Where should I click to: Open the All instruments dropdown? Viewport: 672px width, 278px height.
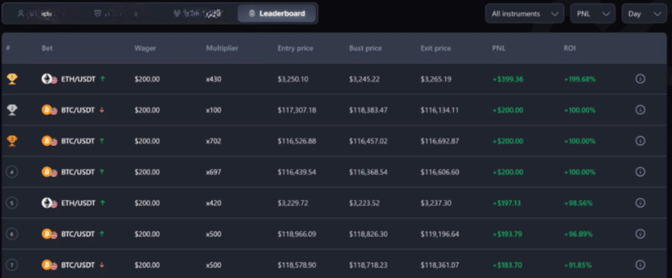pos(525,14)
